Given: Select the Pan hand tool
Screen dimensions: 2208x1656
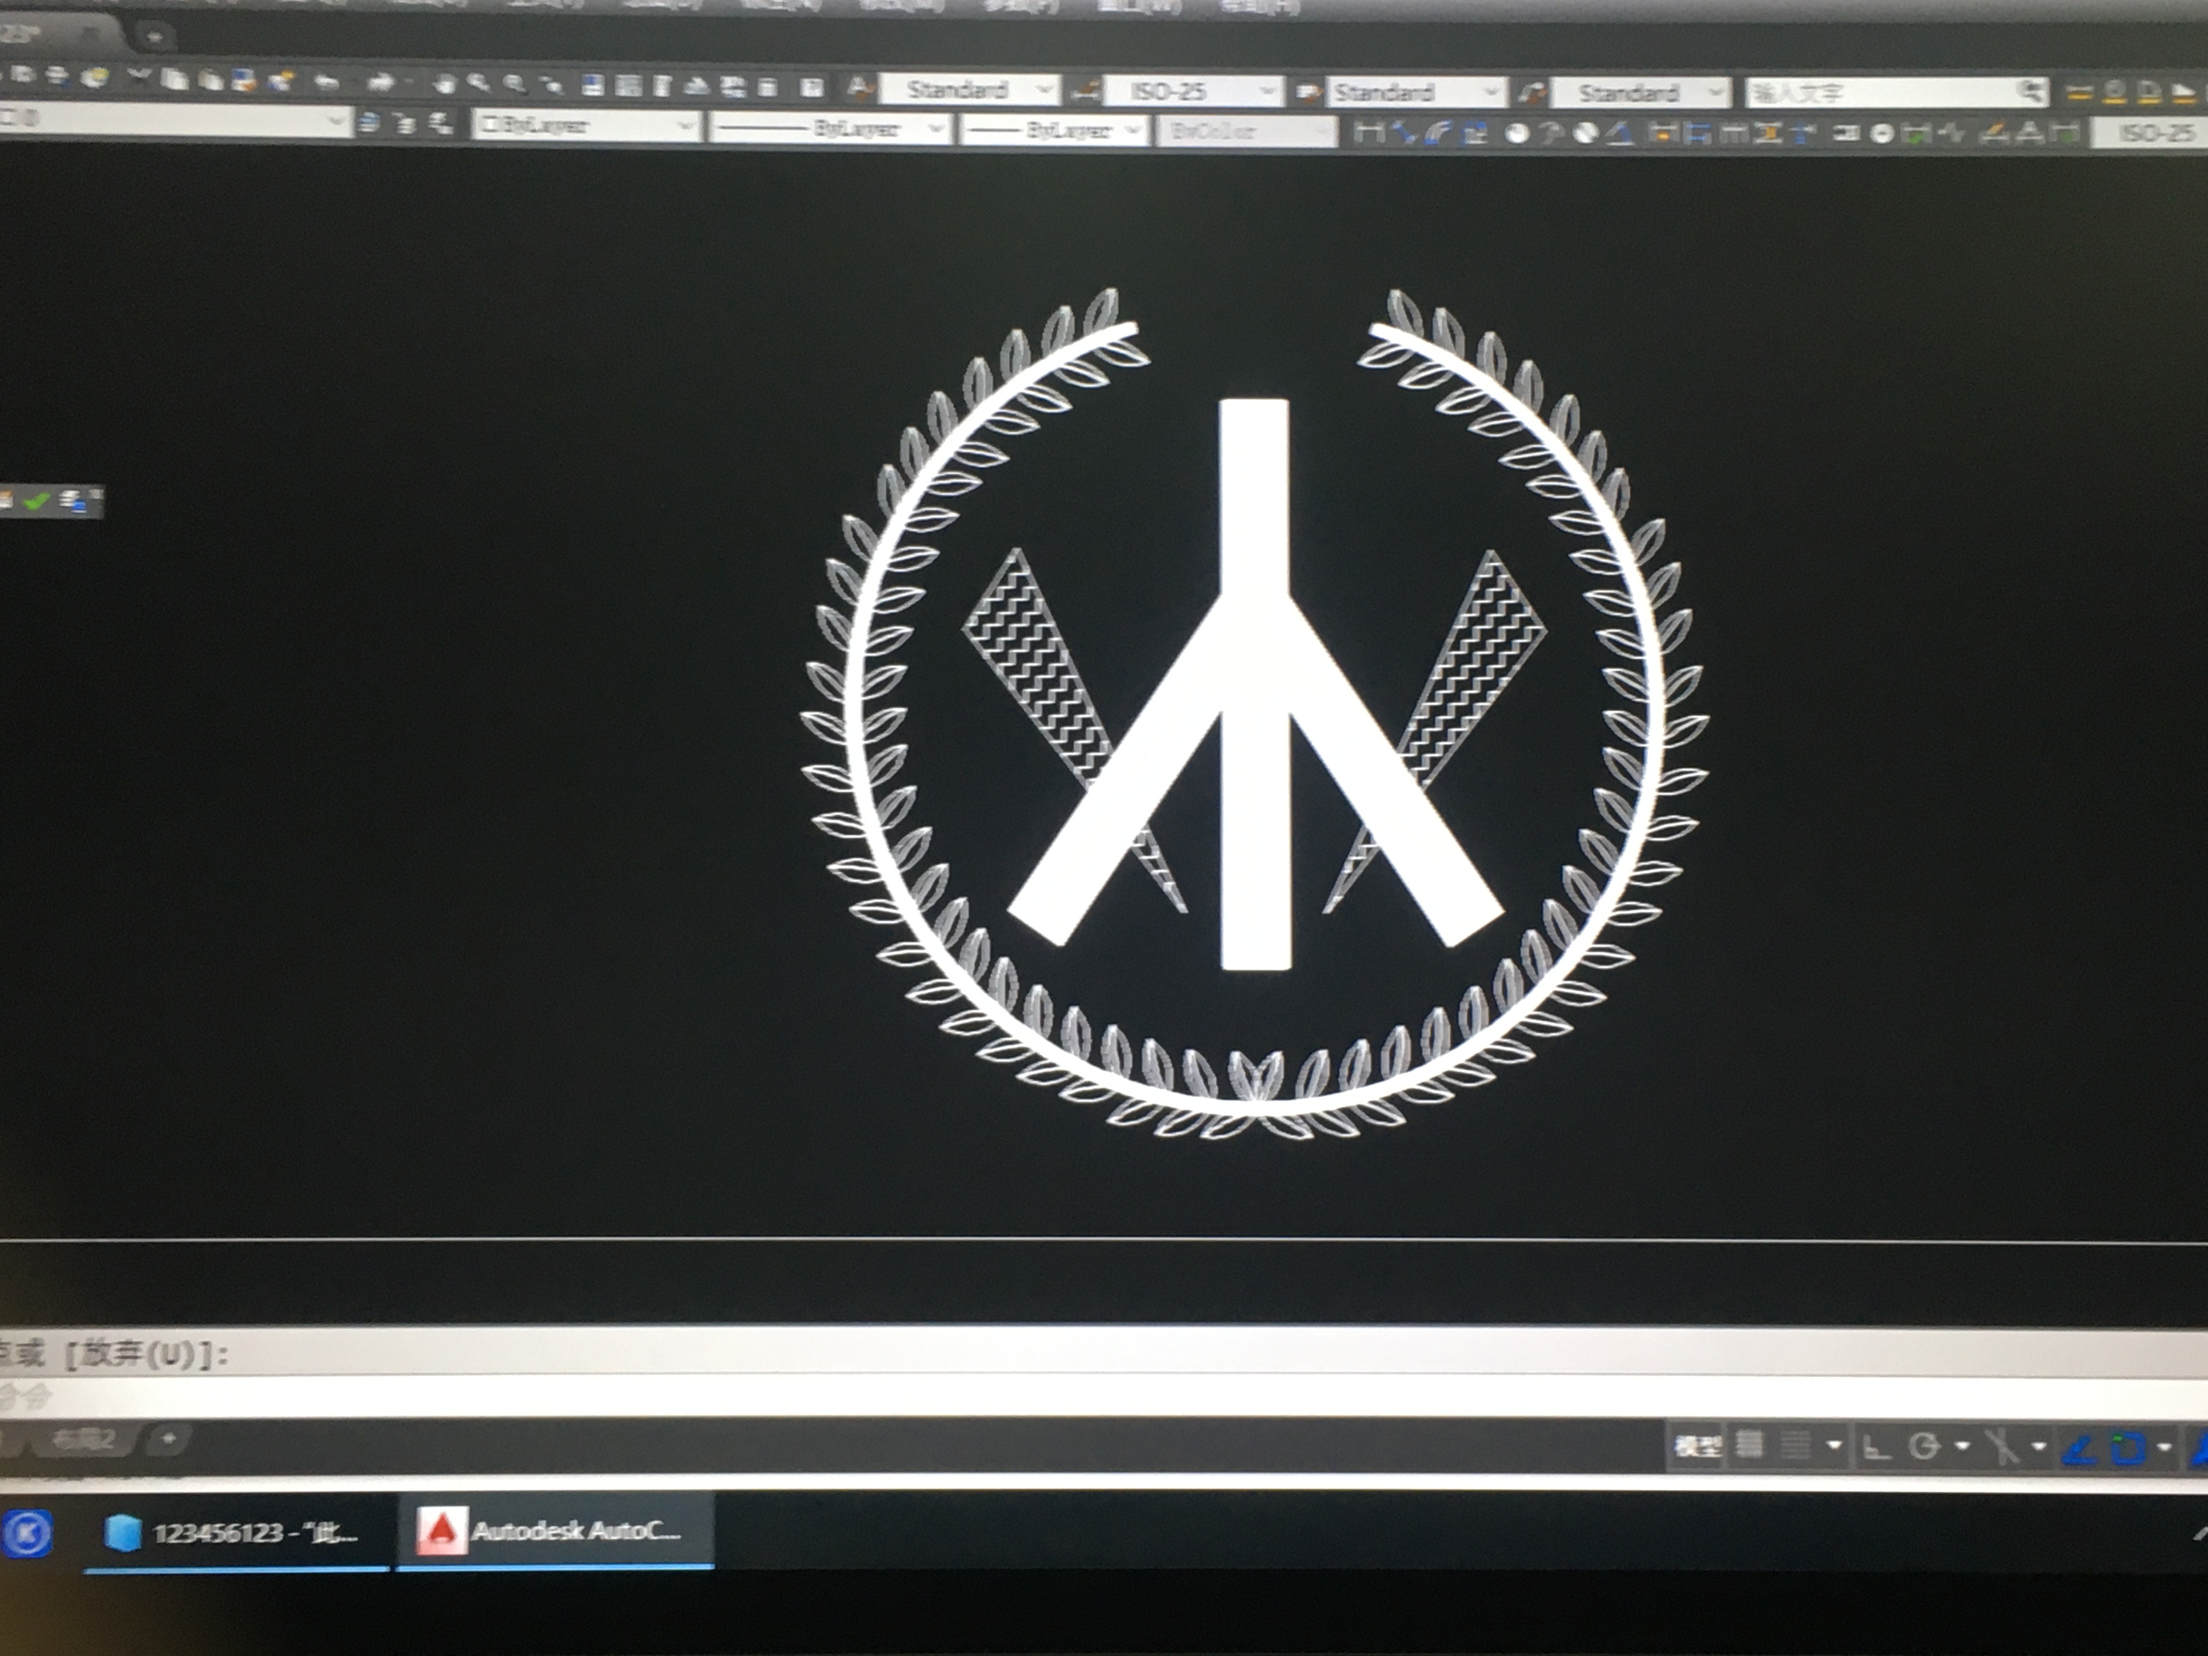Looking at the screenshot, I should (445, 84).
